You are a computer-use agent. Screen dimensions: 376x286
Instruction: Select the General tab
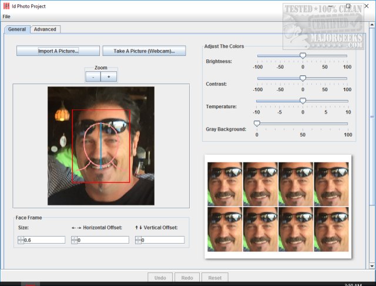tap(16, 29)
